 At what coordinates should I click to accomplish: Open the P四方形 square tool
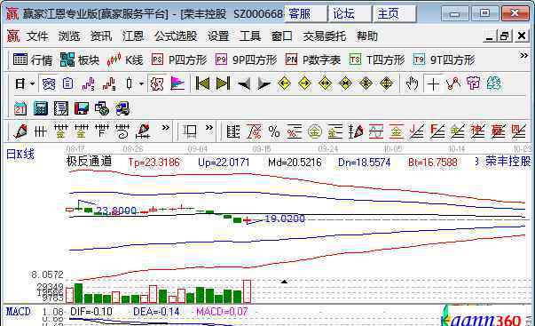[179, 60]
